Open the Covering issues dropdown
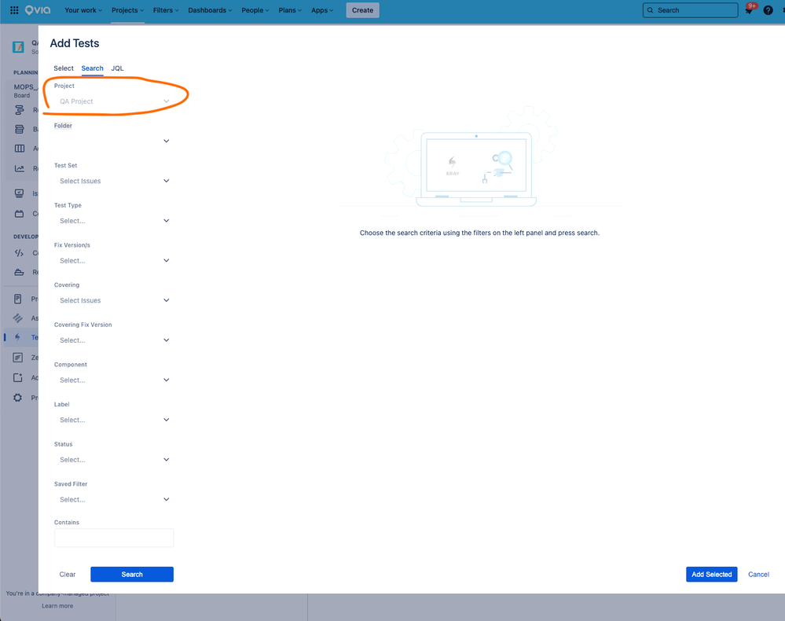Screen dimensions: 785x621 (x=114, y=300)
